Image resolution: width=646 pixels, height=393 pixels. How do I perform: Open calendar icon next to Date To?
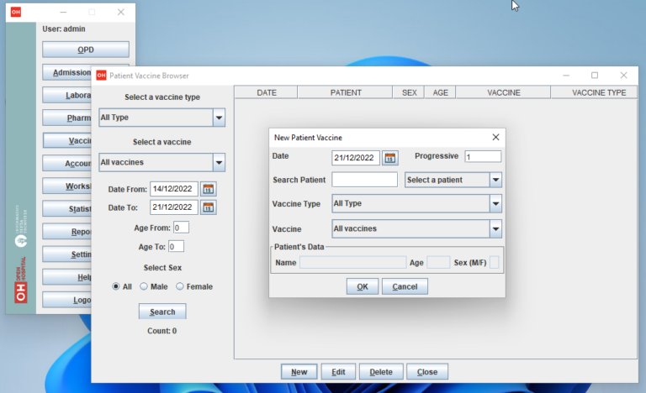[209, 207]
